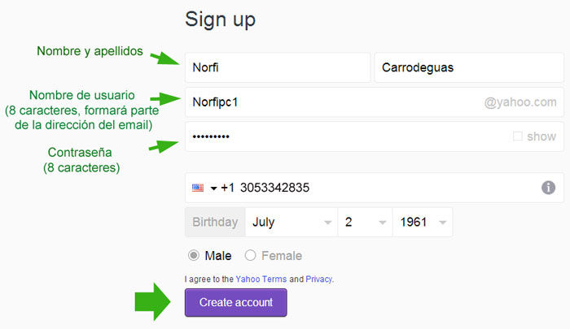Click the phone number info icon
570x329 pixels.
pyautogui.click(x=549, y=188)
